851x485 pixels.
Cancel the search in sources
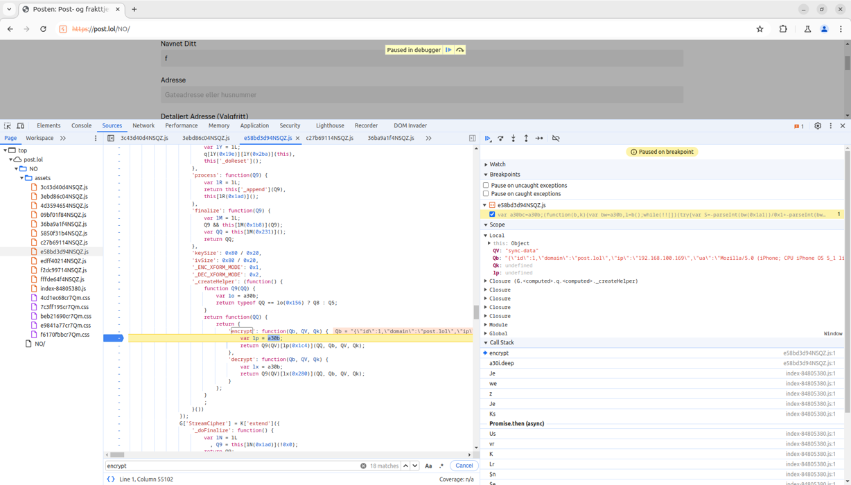(464, 466)
